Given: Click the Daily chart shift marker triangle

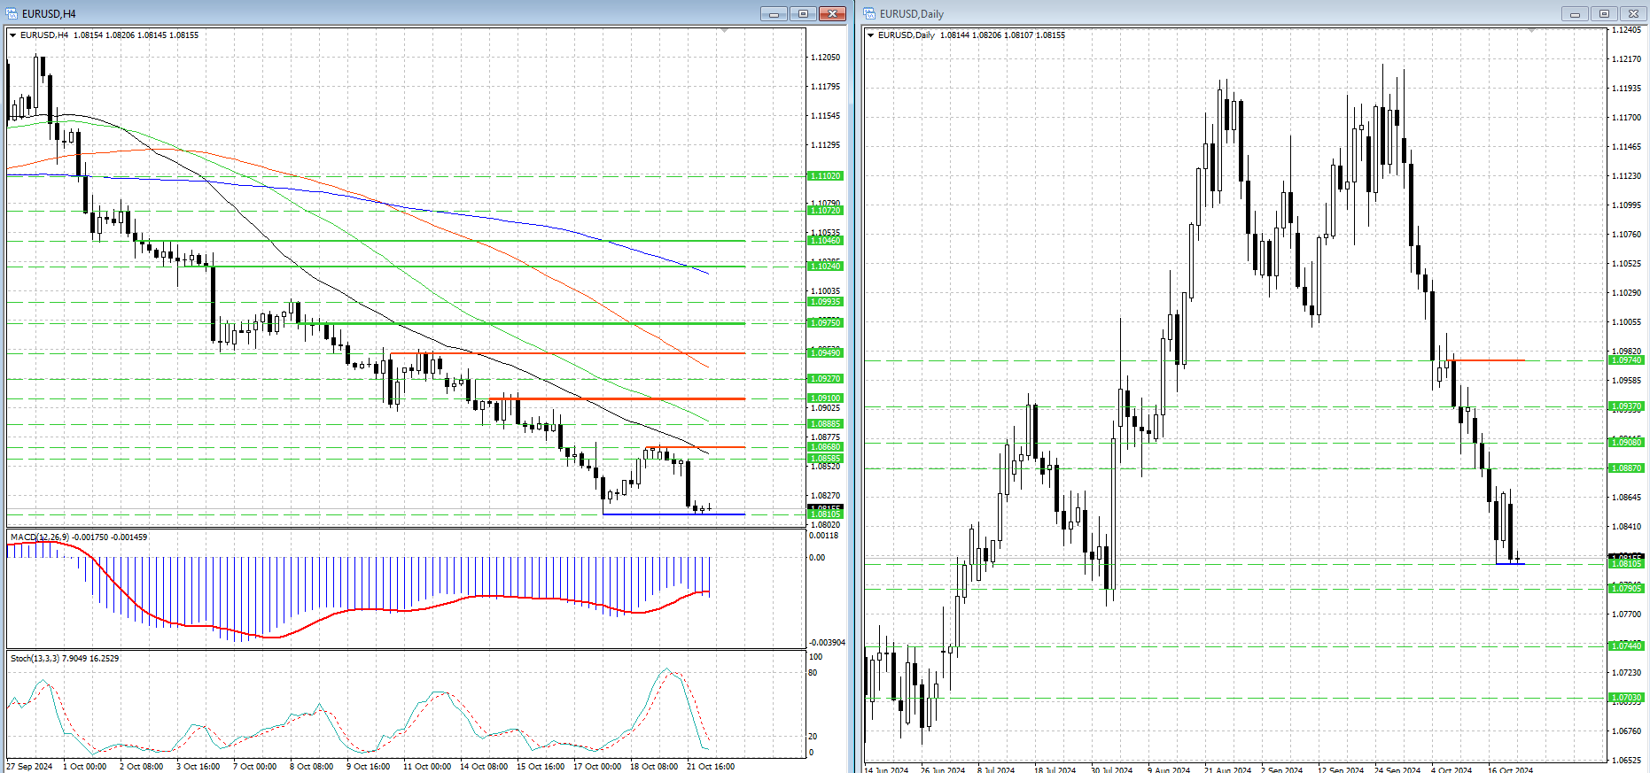Looking at the screenshot, I should click(x=1531, y=31).
